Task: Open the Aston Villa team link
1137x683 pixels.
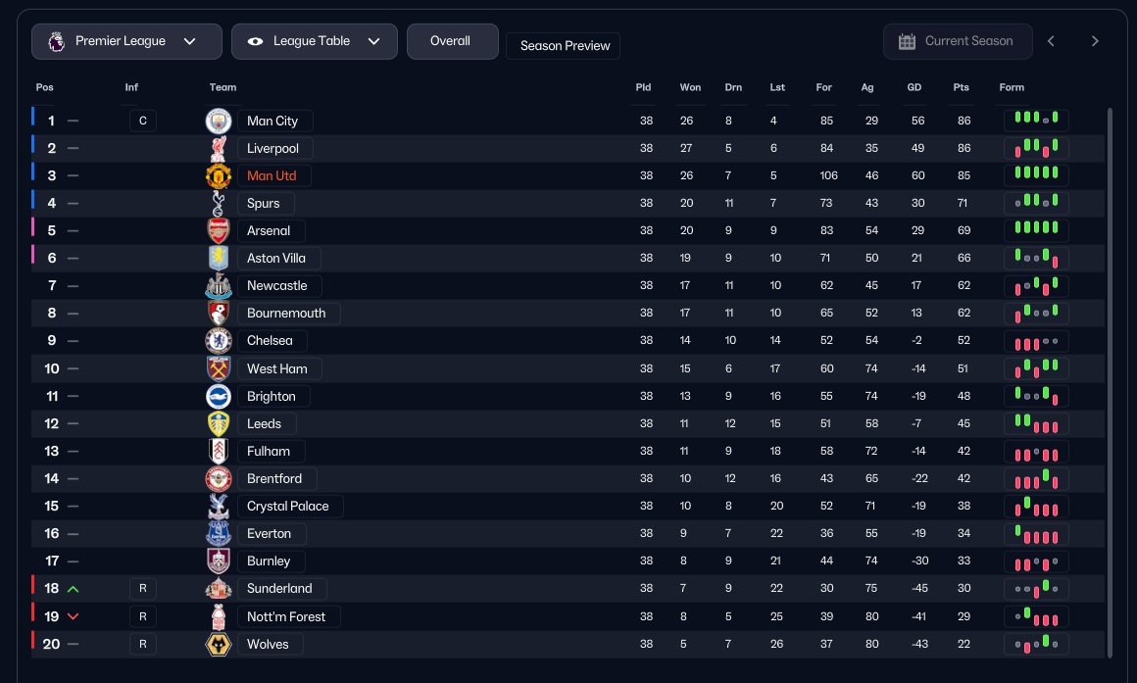Action: tap(276, 258)
